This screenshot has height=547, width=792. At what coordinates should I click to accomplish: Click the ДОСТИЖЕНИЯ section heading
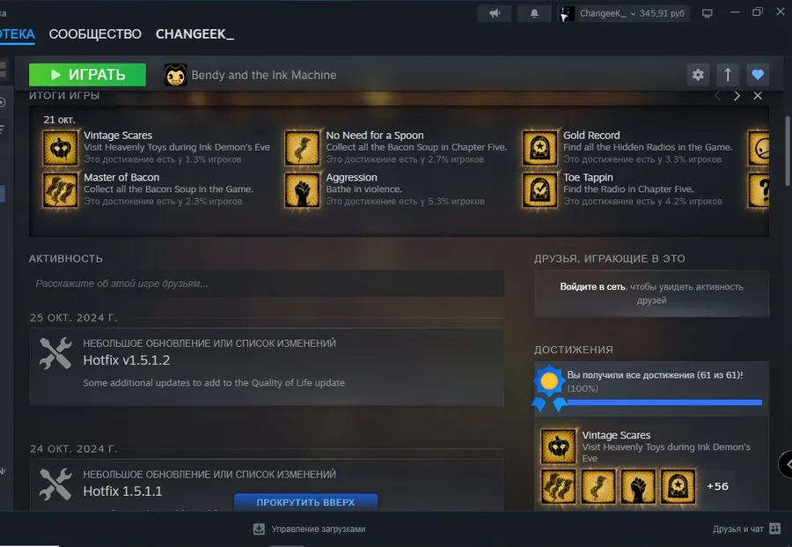[x=574, y=350]
